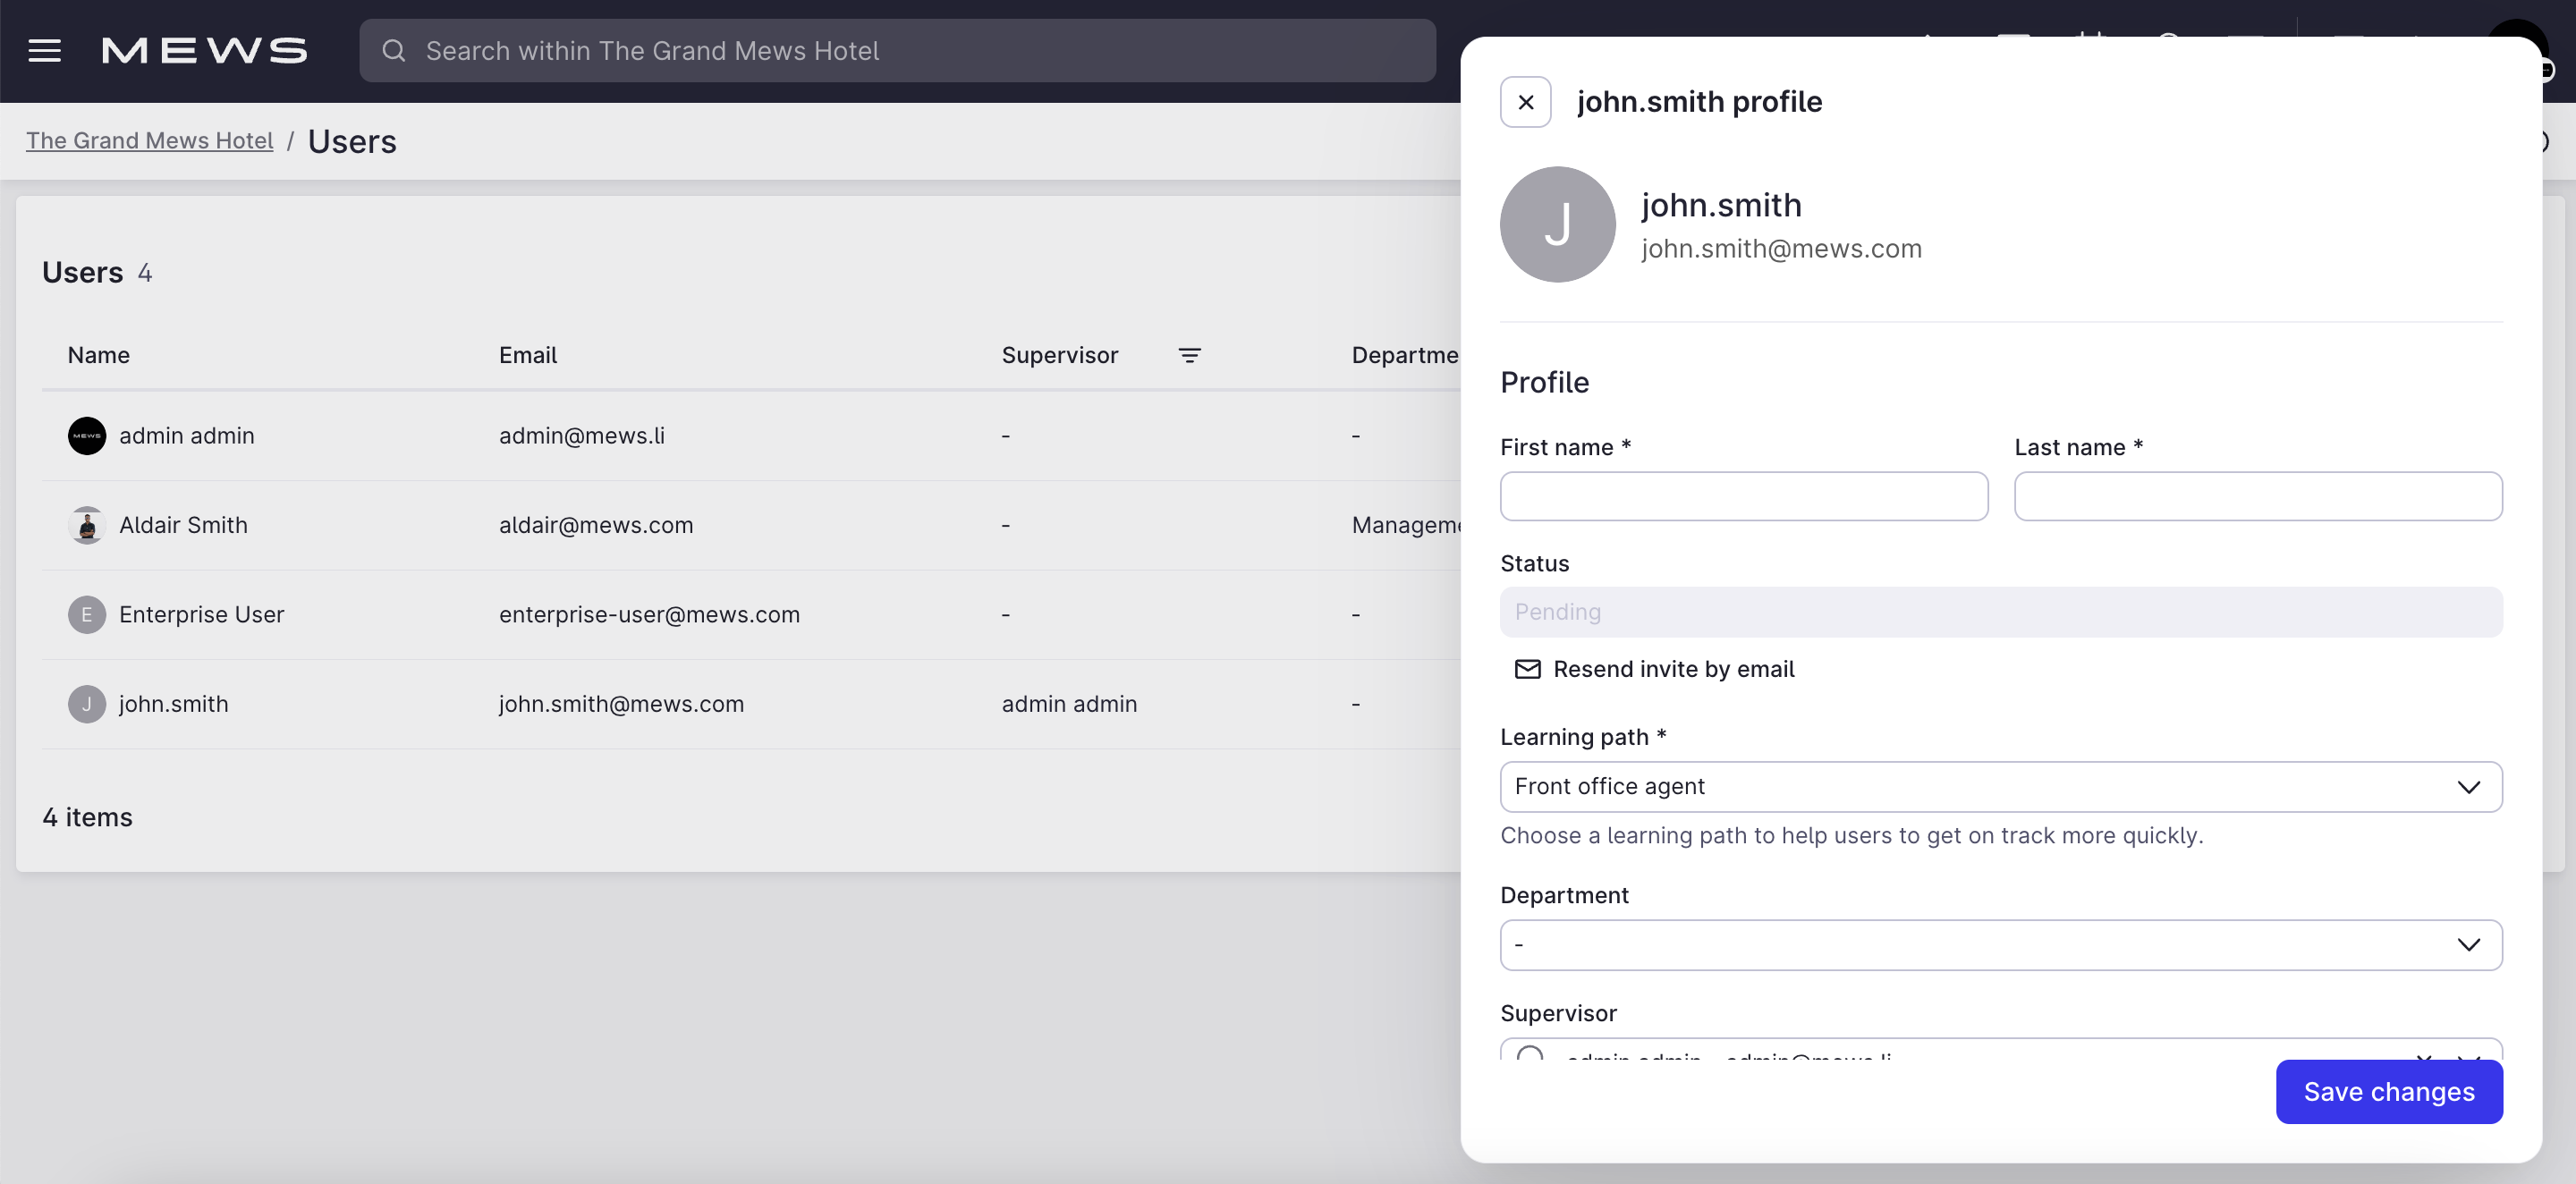Open the john.smith user row
Viewport: 2576px width, 1184px height.
[751, 704]
